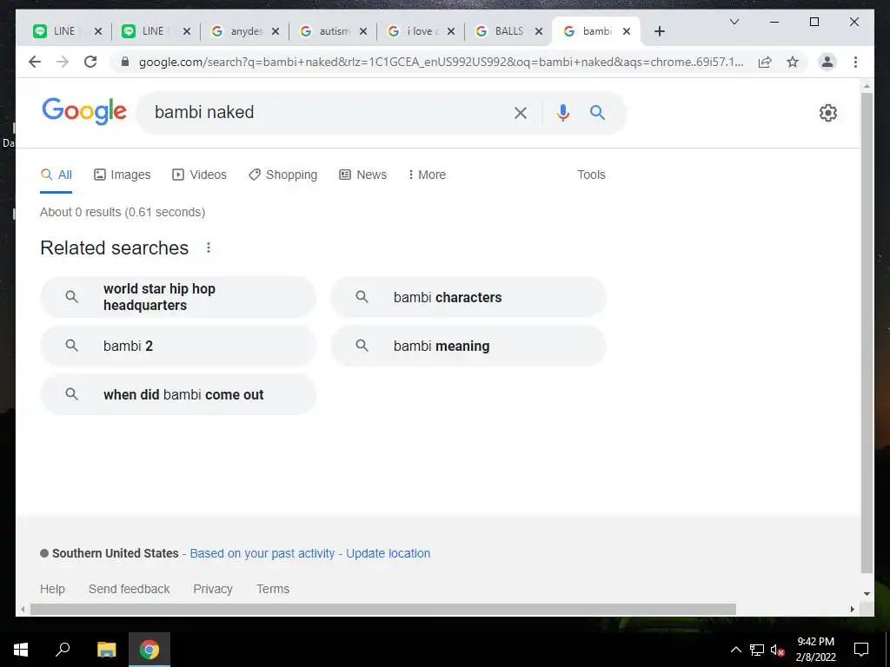This screenshot has width=890, height=667.
Task: Close the 'i love' tab
Action: [x=451, y=31]
